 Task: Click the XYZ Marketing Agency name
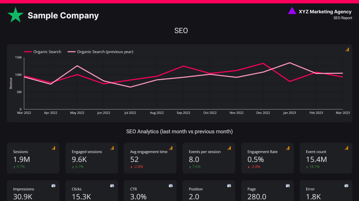[x=325, y=12]
